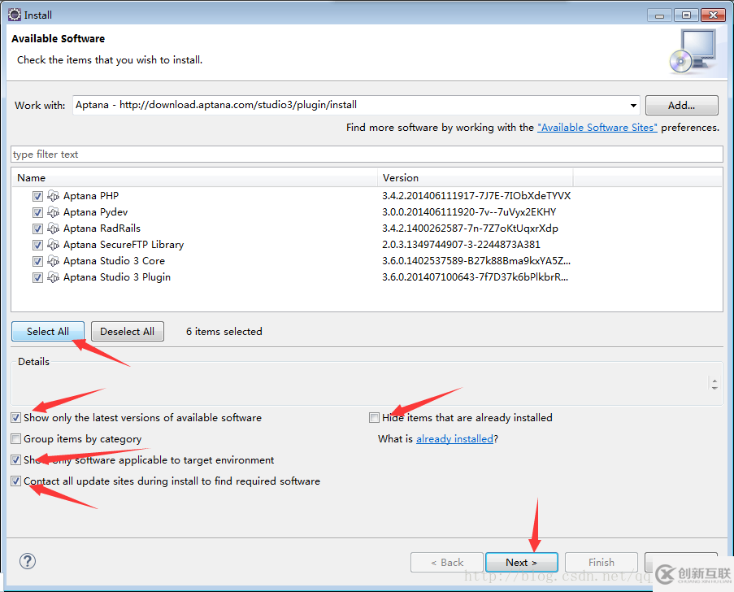Screen dimensions: 734x592
Task: Select the Aptana RadRails row name
Action: click(102, 228)
